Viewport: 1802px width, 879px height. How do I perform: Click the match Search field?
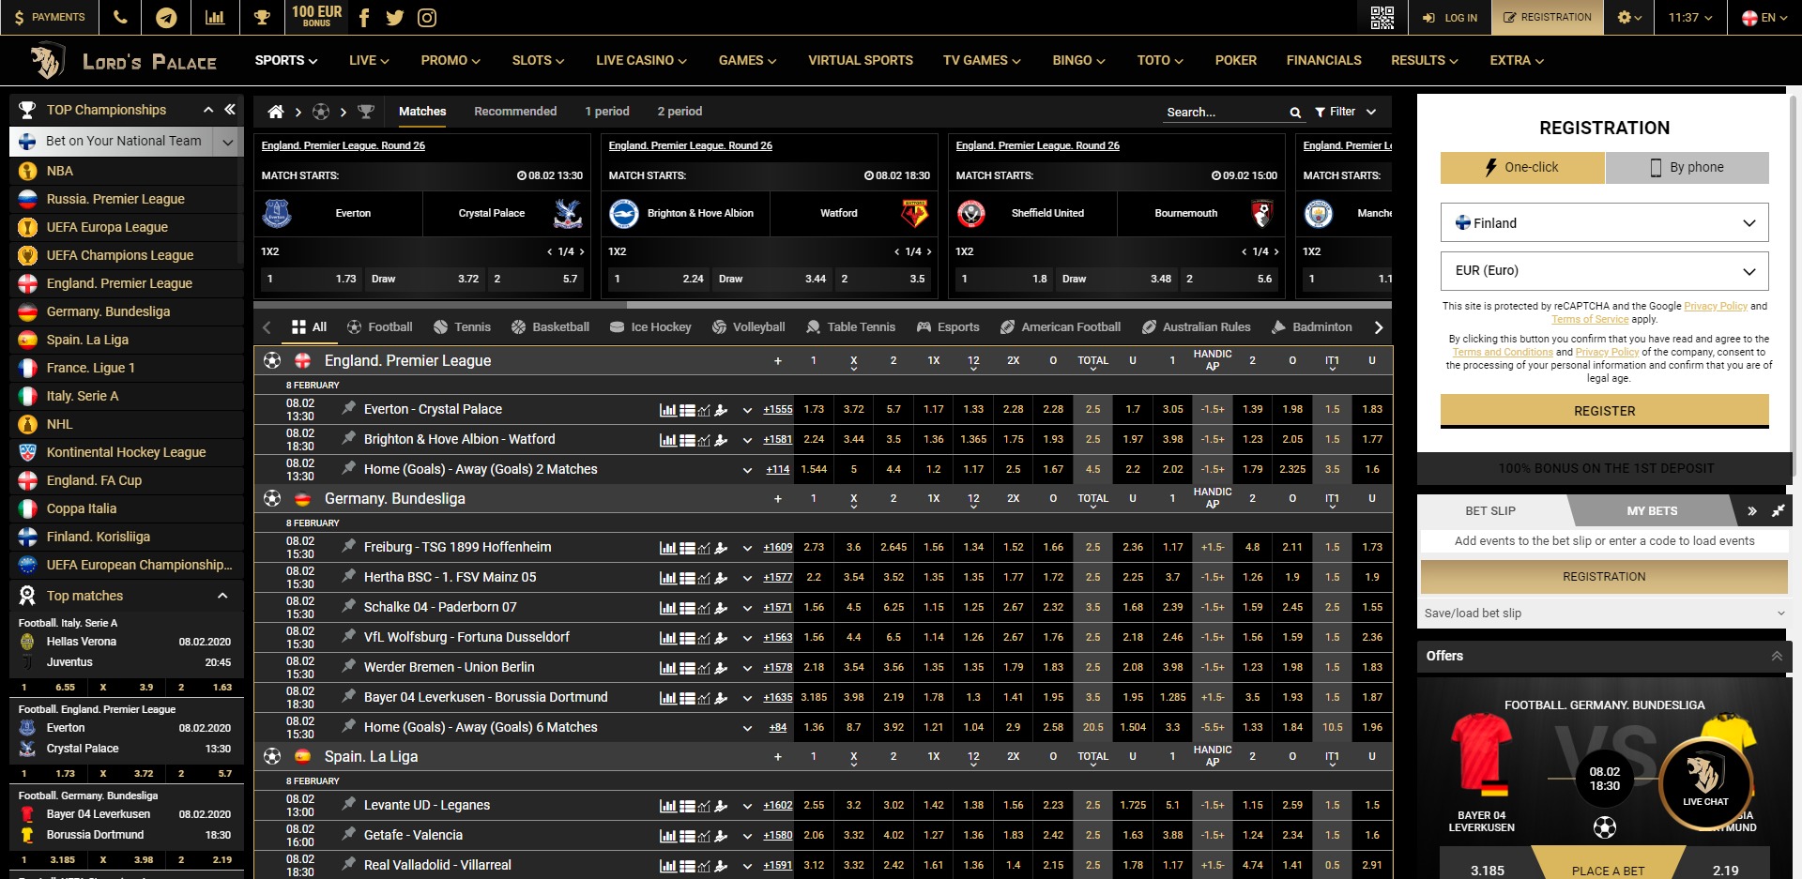point(1224,113)
